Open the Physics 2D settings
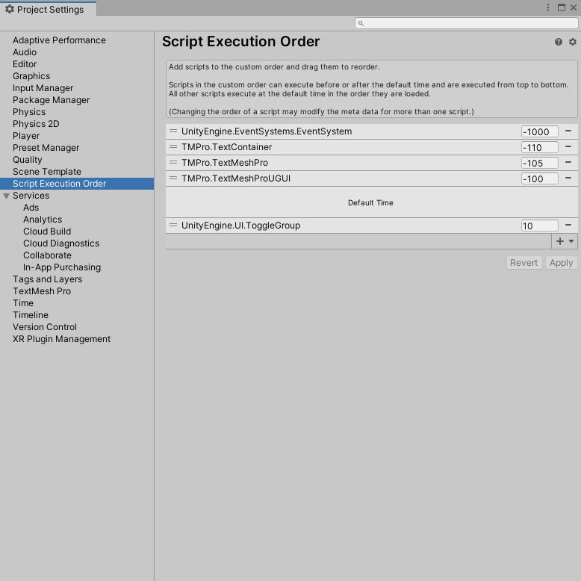 coord(36,124)
